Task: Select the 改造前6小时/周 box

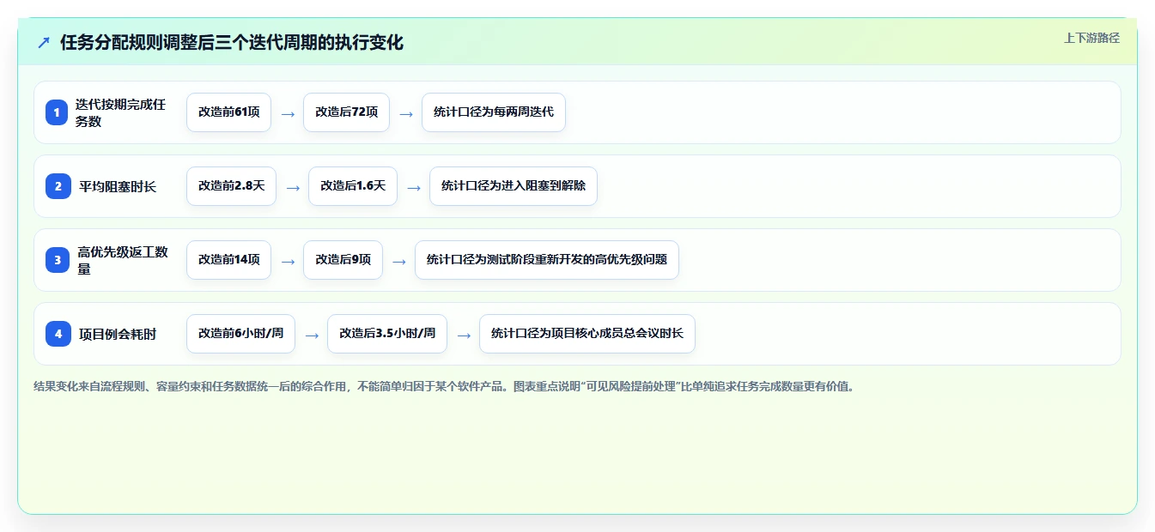Action: tap(240, 334)
